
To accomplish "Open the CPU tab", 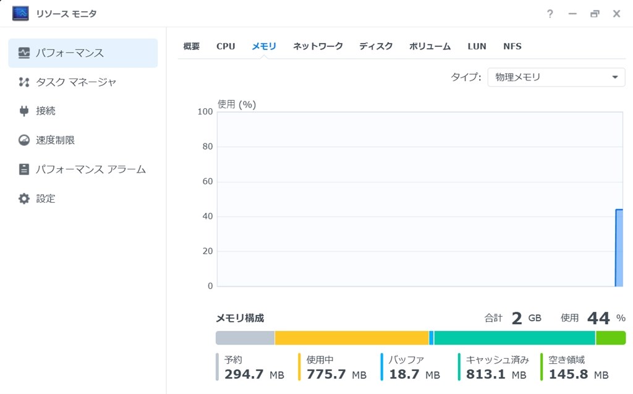I will pos(226,46).
